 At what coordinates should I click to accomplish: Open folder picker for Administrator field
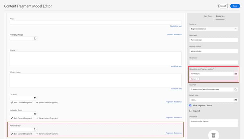35,129
